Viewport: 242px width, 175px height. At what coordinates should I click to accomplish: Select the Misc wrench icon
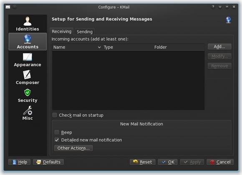tap(28, 110)
